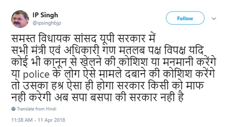The height and width of the screenshot is (127, 231).
Task: Open the tweet options chevron menu
Action: tap(214, 19)
